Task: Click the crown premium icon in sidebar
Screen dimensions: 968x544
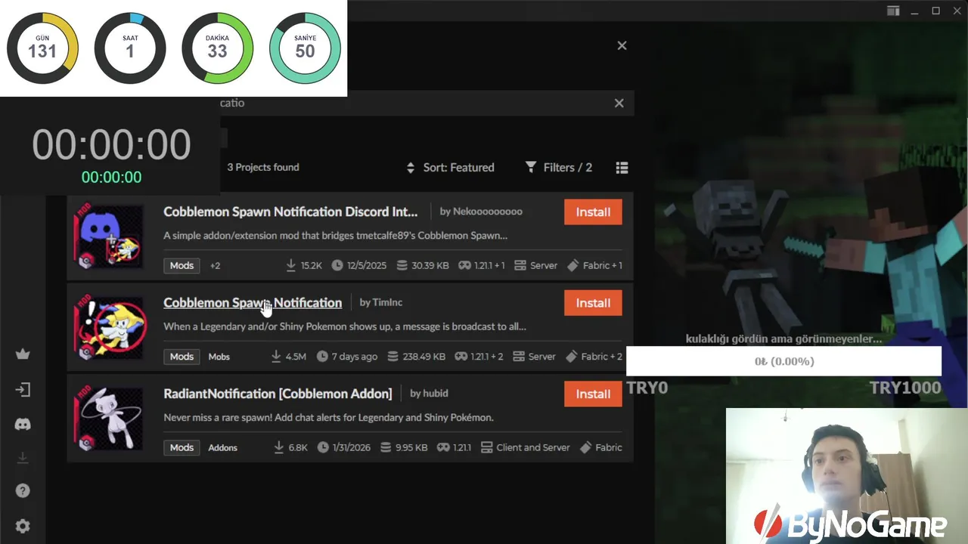Action: 23,354
